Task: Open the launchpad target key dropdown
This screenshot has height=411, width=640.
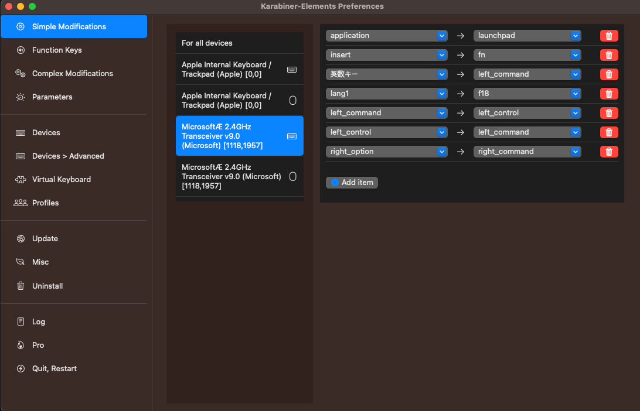Action: (527, 36)
